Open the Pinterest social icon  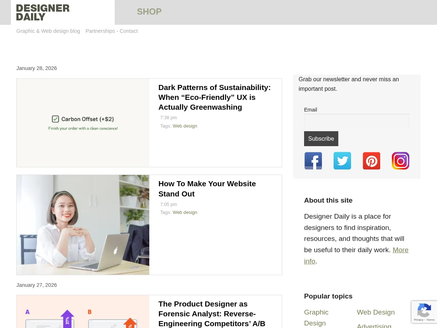(371, 161)
